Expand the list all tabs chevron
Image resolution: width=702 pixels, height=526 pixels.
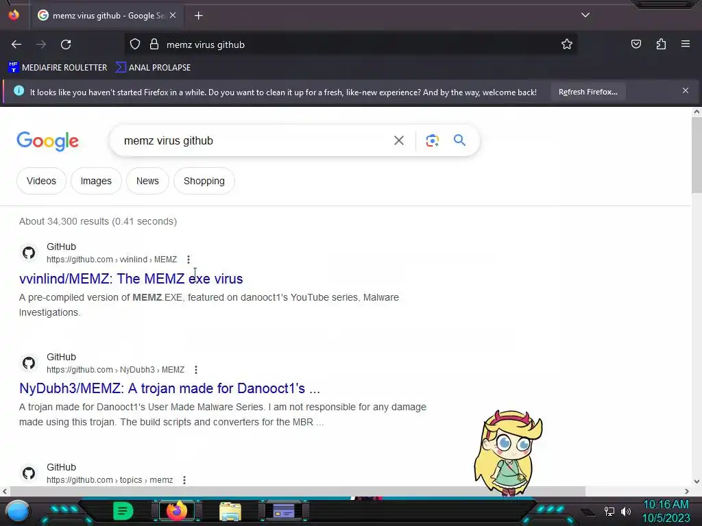pyautogui.click(x=585, y=15)
